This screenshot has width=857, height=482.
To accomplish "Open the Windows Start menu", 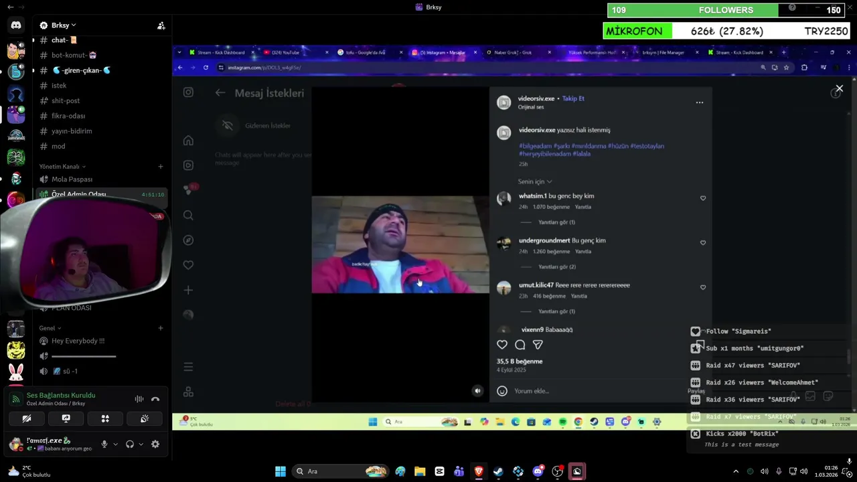I will [x=281, y=471].
